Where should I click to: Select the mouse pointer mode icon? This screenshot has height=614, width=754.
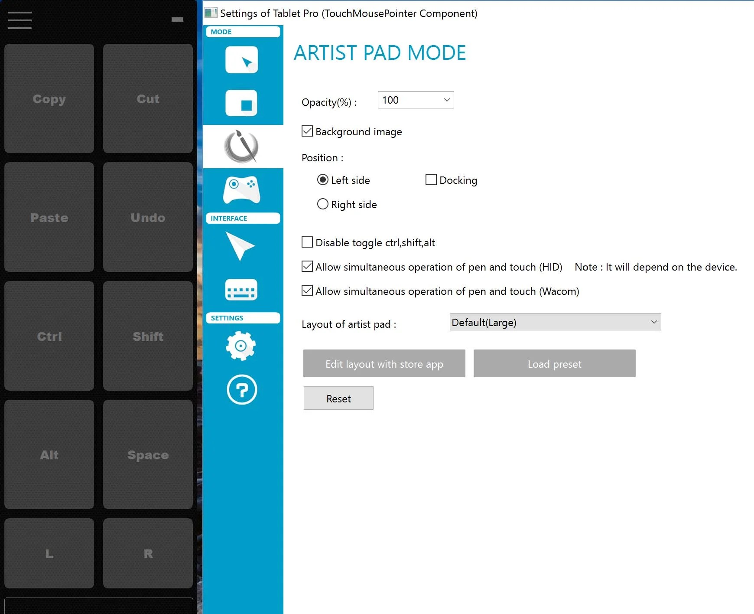242,59
